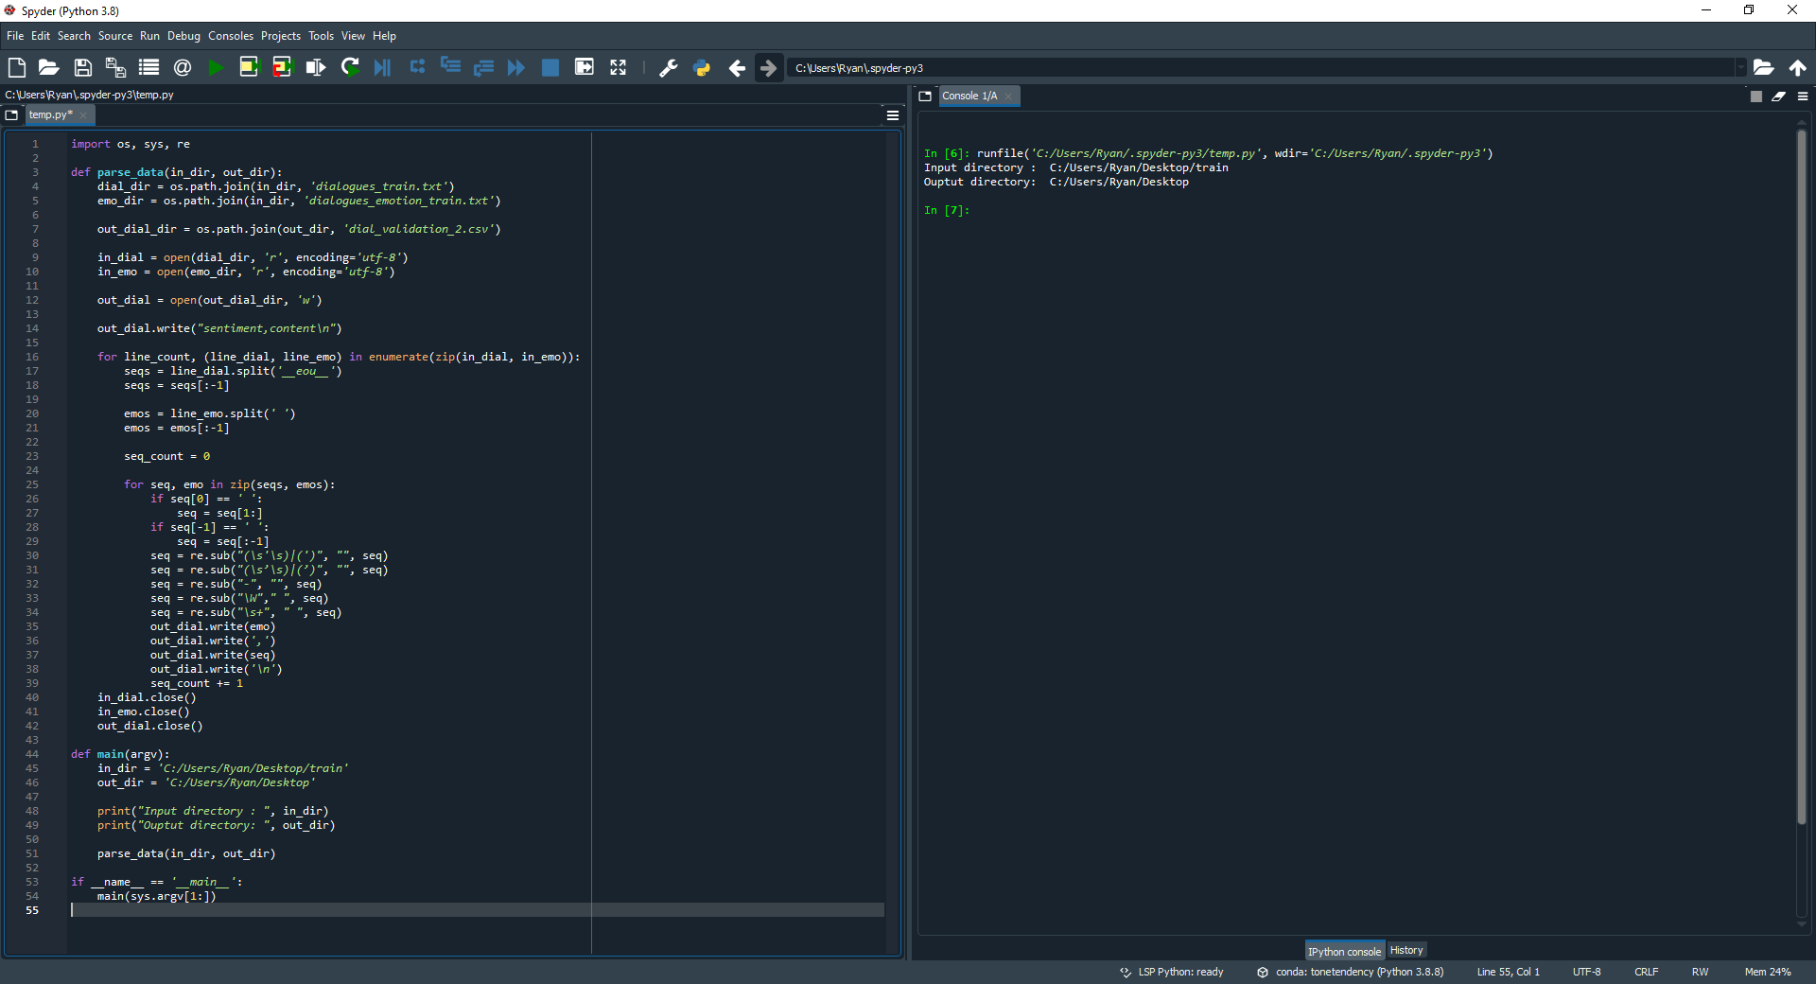The height and width of the screenshot is (984, 1816).
Task: Click the browse working directory folder icon
Action: (1763, 67)
